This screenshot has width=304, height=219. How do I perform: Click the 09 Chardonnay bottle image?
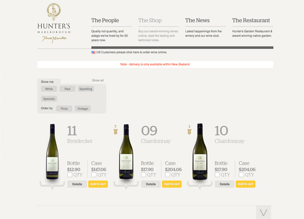126,151
